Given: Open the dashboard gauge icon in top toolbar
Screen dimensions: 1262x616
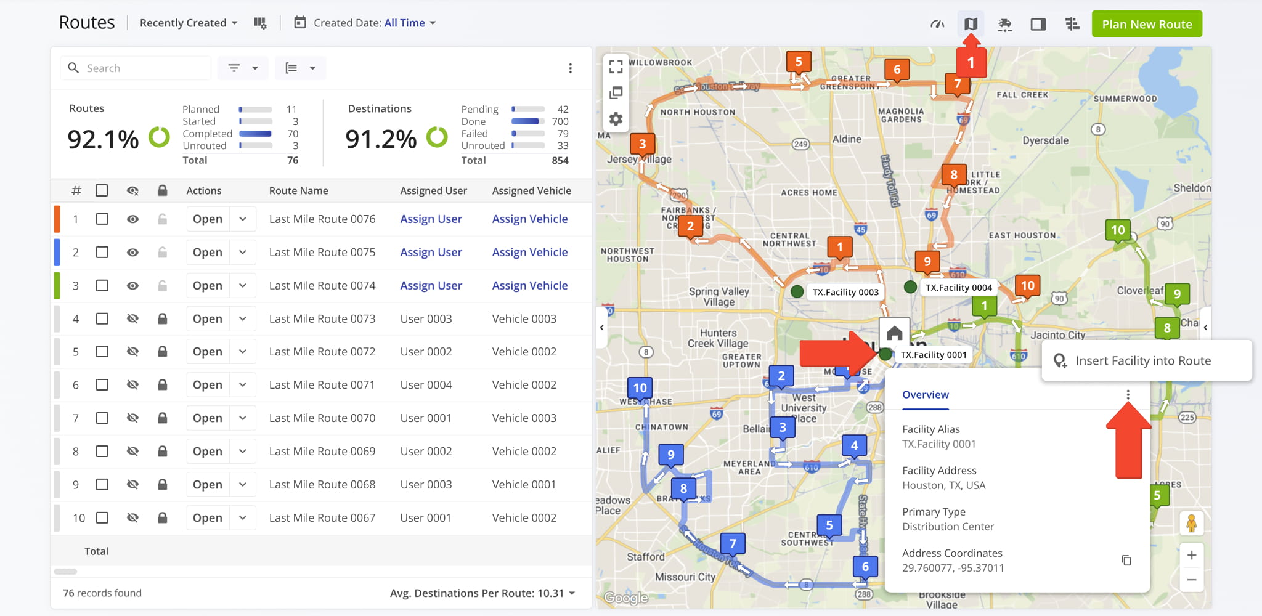Looking at the screenshot, I should tap(937, 24).
